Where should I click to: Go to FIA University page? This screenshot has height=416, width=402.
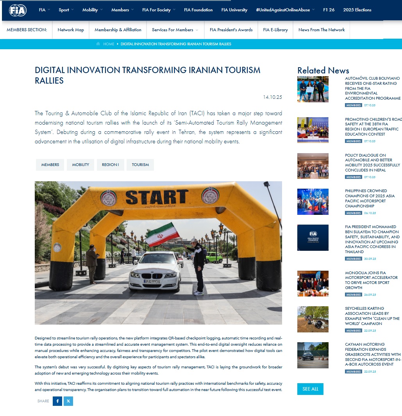click(x=234, y=10)
